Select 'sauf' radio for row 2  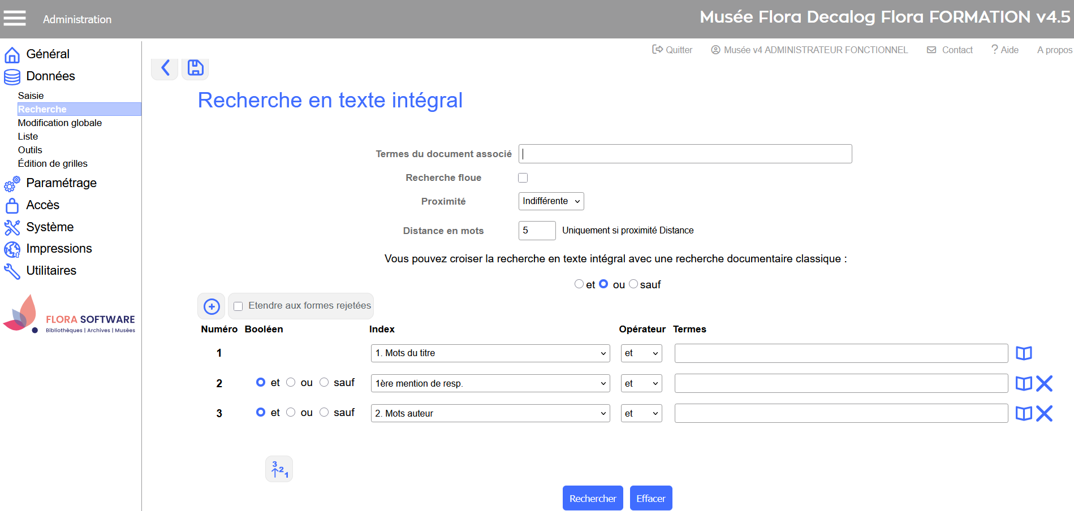[324, 383]
